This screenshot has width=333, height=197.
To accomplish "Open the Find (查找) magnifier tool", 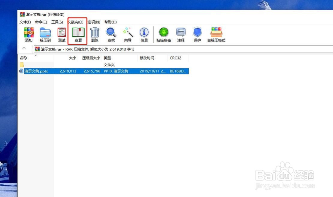I will pos(111,35).
